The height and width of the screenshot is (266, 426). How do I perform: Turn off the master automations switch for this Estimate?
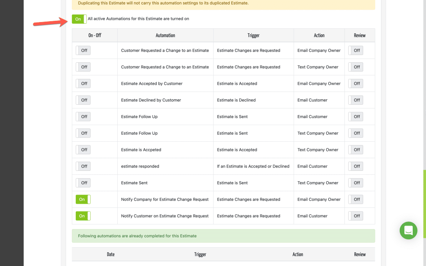[x=79, y=19]
